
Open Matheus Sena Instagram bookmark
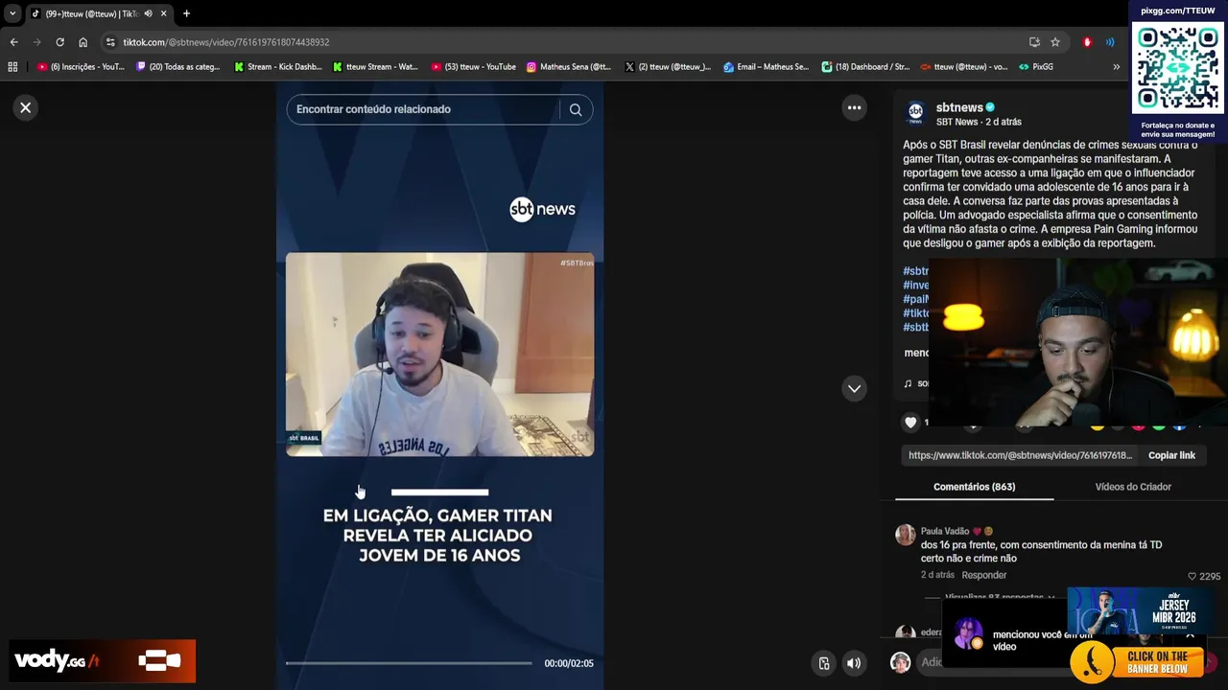click(569, 67)
